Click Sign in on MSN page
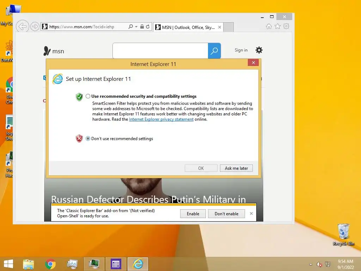The width and height of the screenshot is (361, 271). click(x=241, y=50)
